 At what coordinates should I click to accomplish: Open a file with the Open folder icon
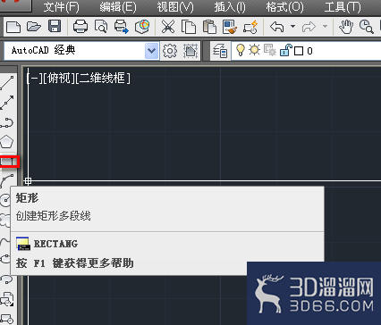(x=34, y=27)
